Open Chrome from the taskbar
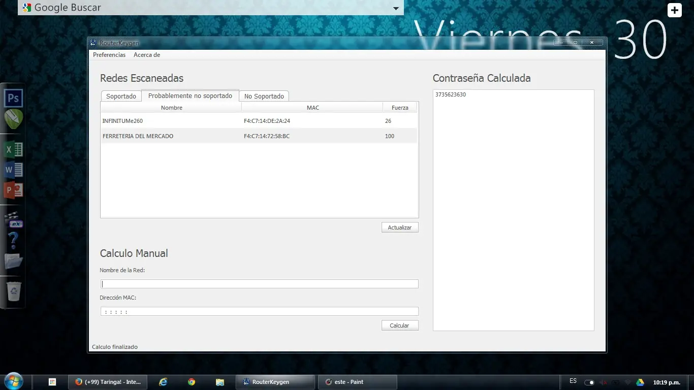The image size is (694, 390). point(192,381)
